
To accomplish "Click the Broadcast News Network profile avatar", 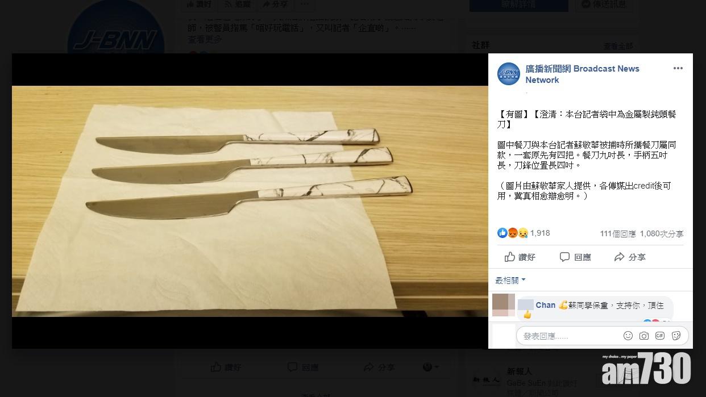I will tap(508, 74).
